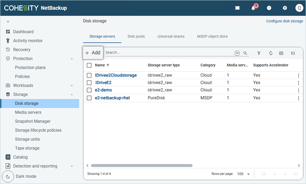
Task: Toggle Dark mode
Action: [8, 177]
